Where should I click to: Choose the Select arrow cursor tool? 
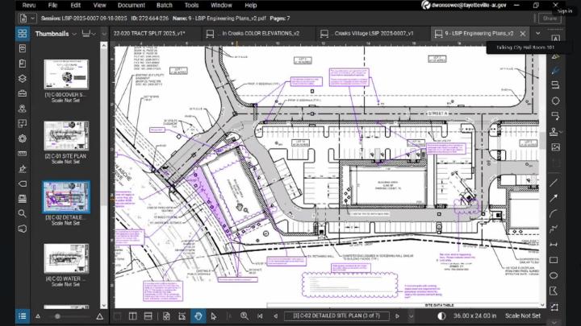(213, 316)
